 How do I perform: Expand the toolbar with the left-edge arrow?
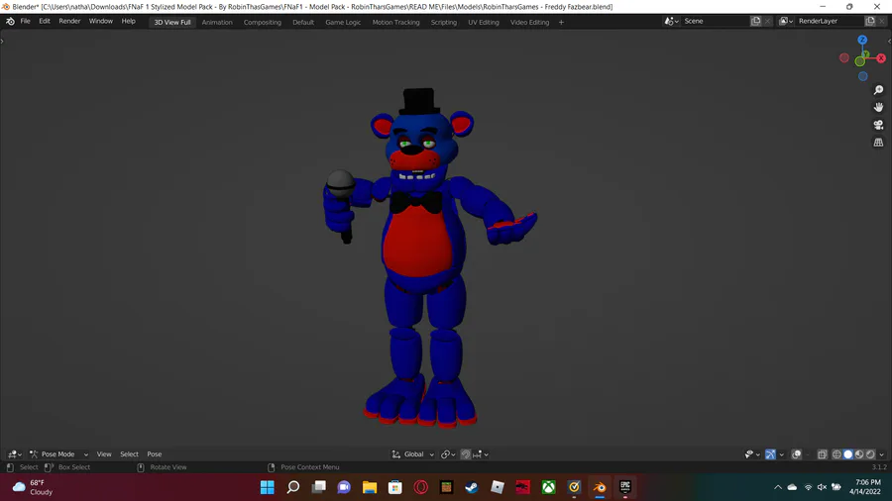coord(2,41)
